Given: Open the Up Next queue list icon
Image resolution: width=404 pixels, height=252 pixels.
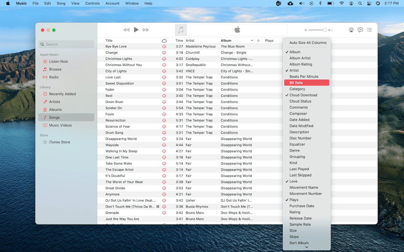Looking at the screenshot, I should pos(369,30).
